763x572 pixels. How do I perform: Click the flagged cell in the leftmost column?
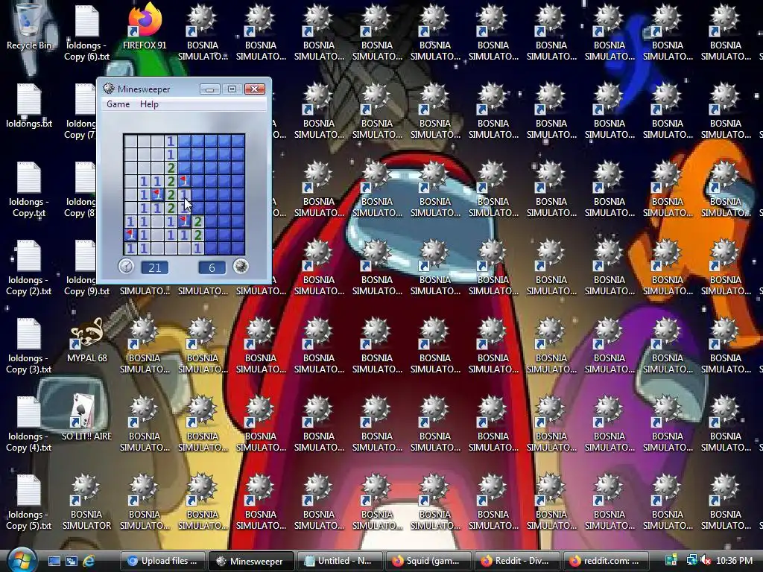[130, 235]
